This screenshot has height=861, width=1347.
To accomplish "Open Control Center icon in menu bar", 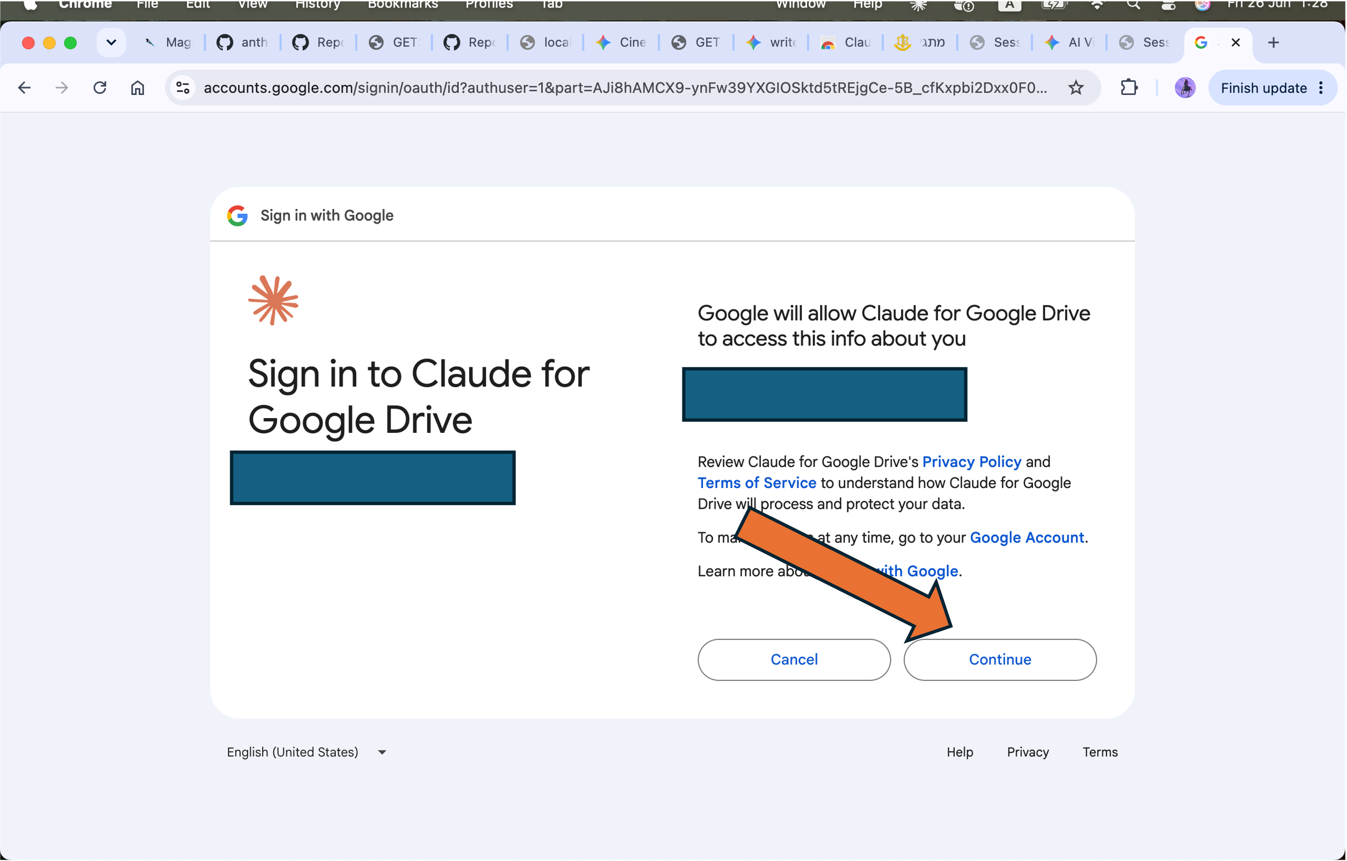I will 1169,4.
